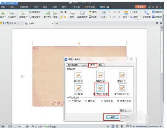Screen dimensions: 167x128
Task: Select the 裁剪 crop tool
Action: [x=55, y=14]
